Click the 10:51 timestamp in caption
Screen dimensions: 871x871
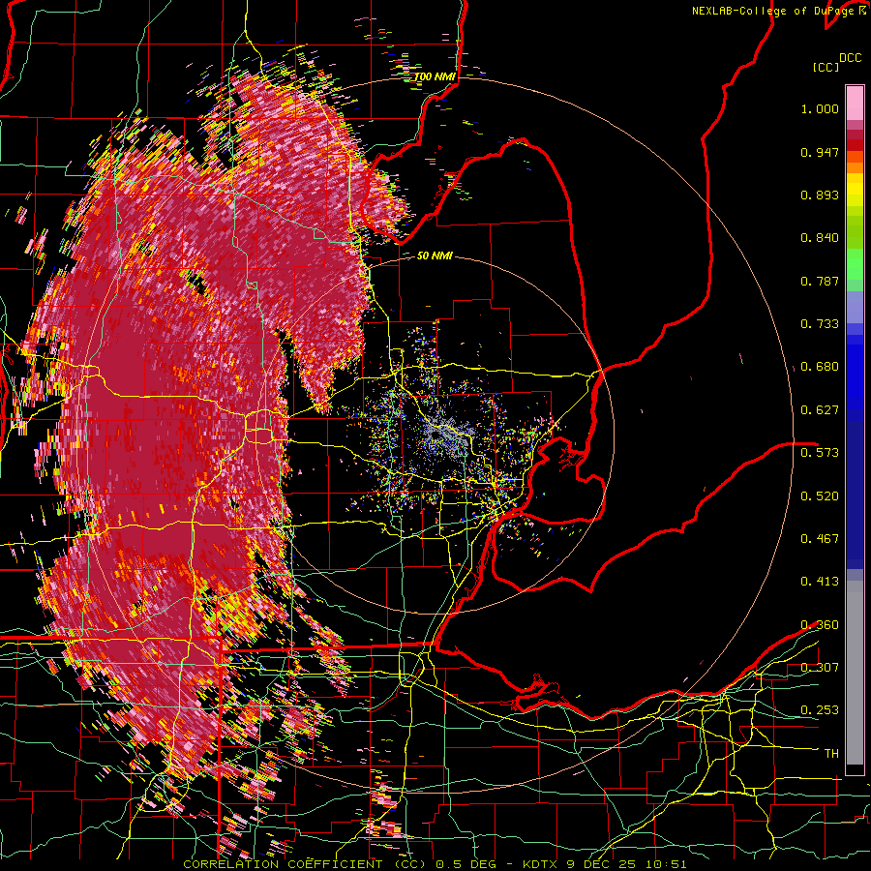667,864
